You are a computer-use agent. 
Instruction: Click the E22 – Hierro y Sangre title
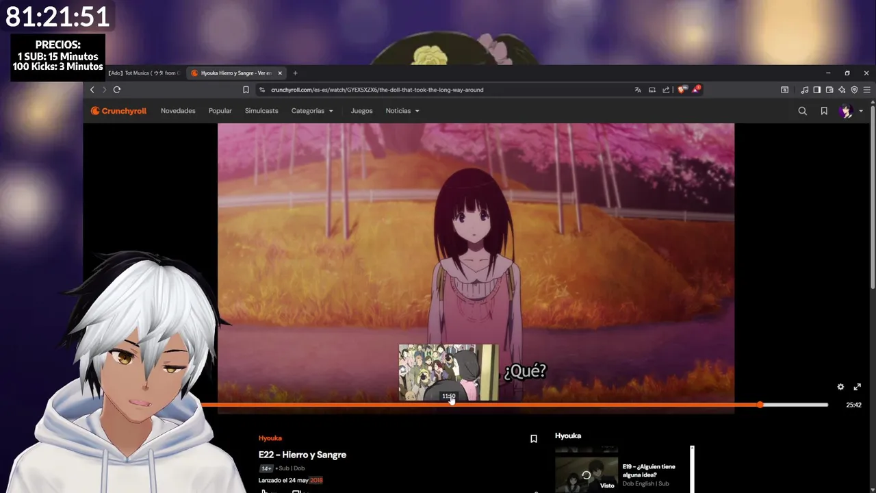click(x=302, y=455)
